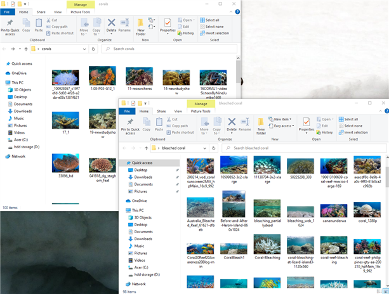Click History in bleached coral window ribbon

click(324, 132)
